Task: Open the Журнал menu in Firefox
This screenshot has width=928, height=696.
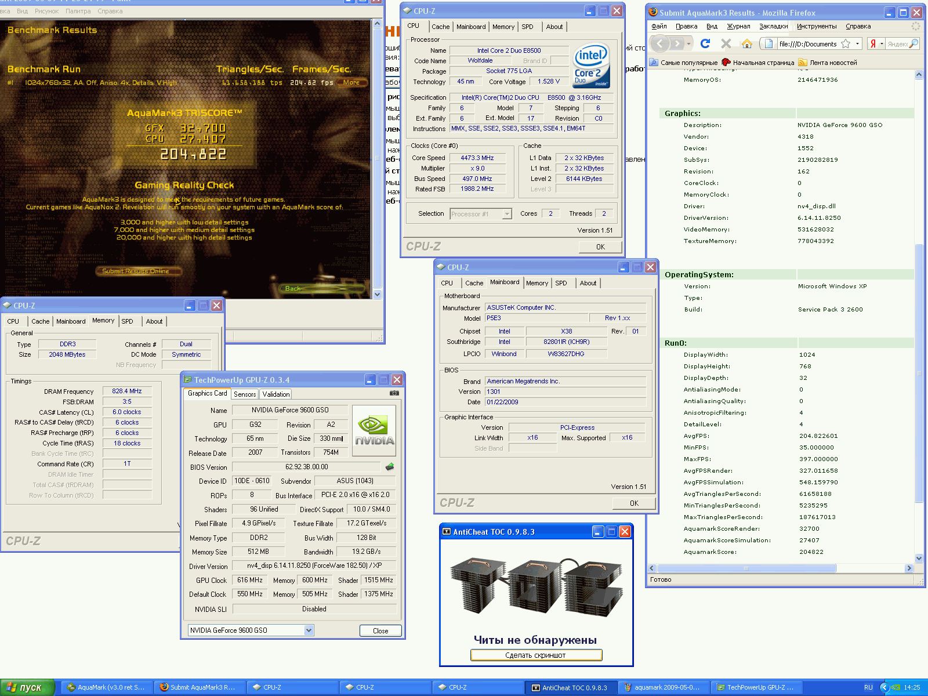Action: coord(738,26)
